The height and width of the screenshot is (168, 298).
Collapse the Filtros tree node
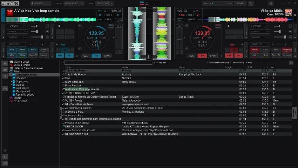pyautogui.click(x=9, y=71)
